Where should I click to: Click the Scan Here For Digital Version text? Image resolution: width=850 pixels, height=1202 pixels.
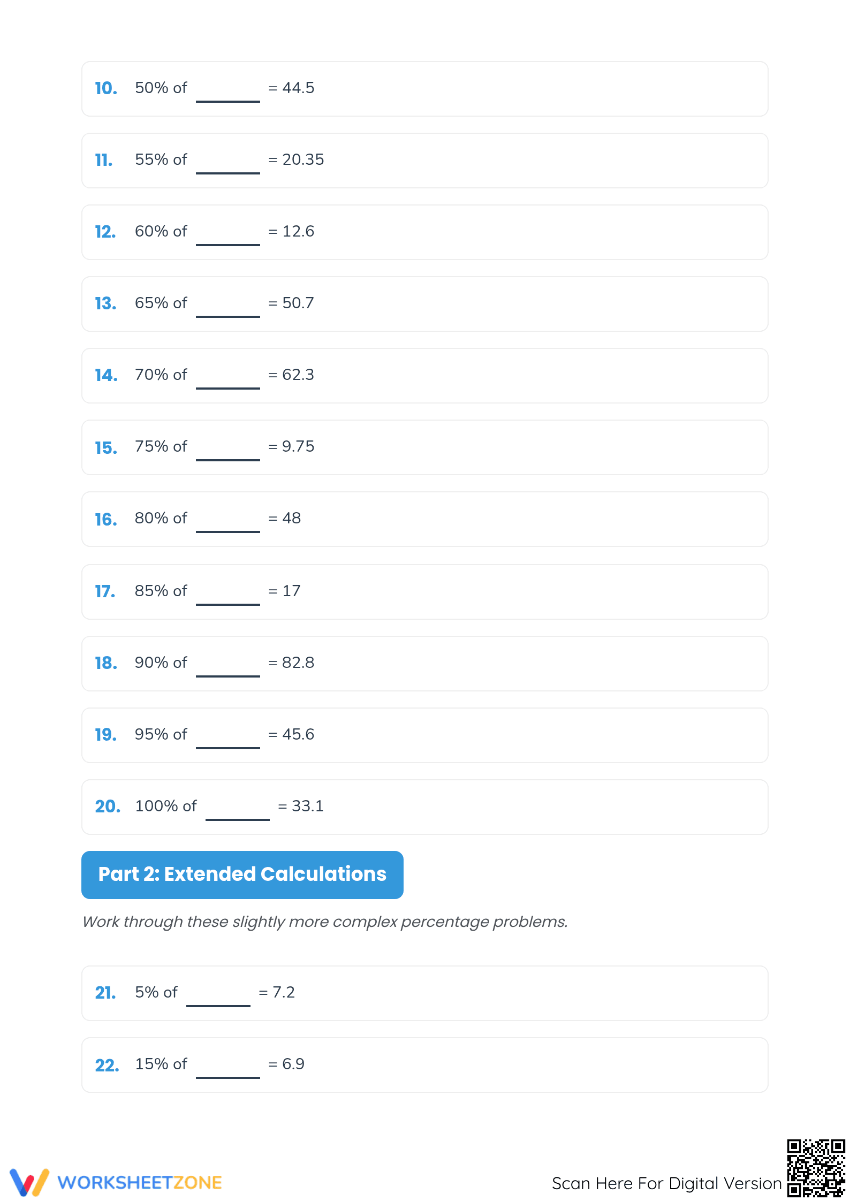tap(667, 1183)
